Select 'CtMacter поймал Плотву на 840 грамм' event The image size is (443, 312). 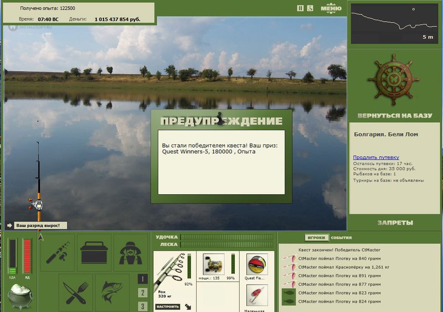pos(339,258)
